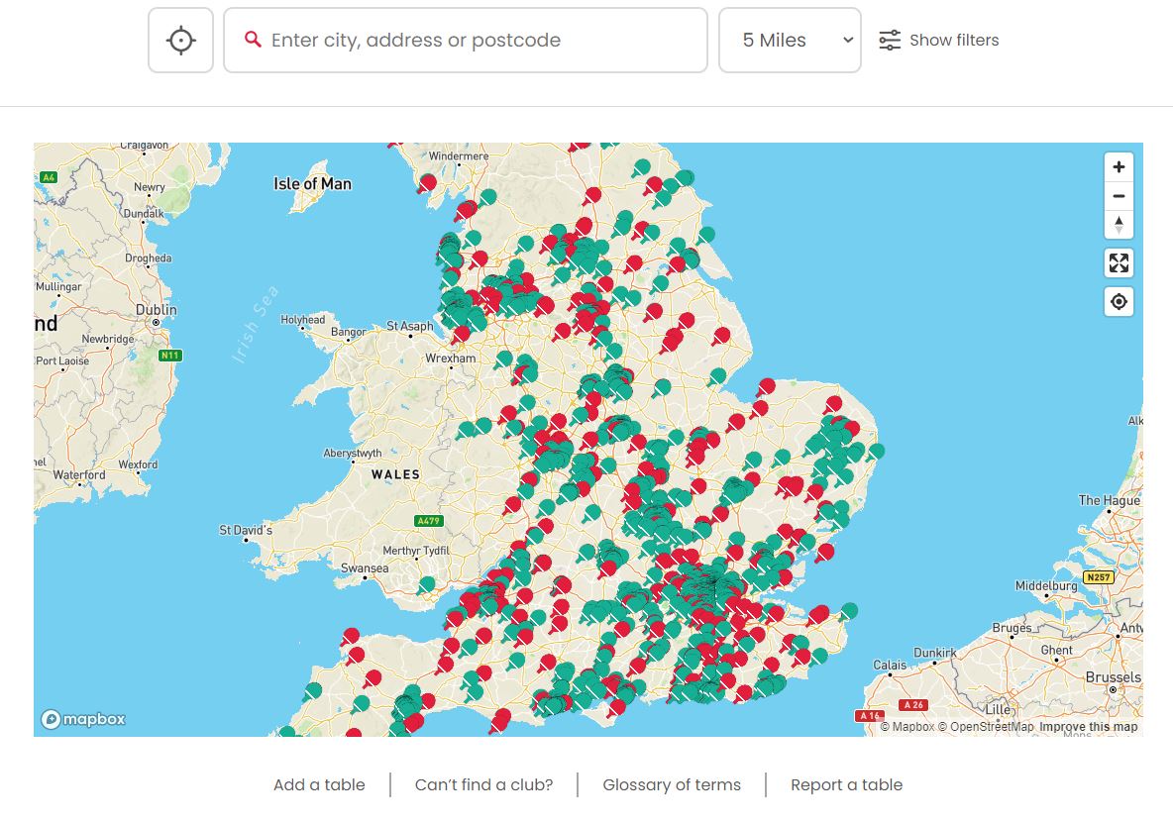Click the Isle of Man map label

point(313,184)
